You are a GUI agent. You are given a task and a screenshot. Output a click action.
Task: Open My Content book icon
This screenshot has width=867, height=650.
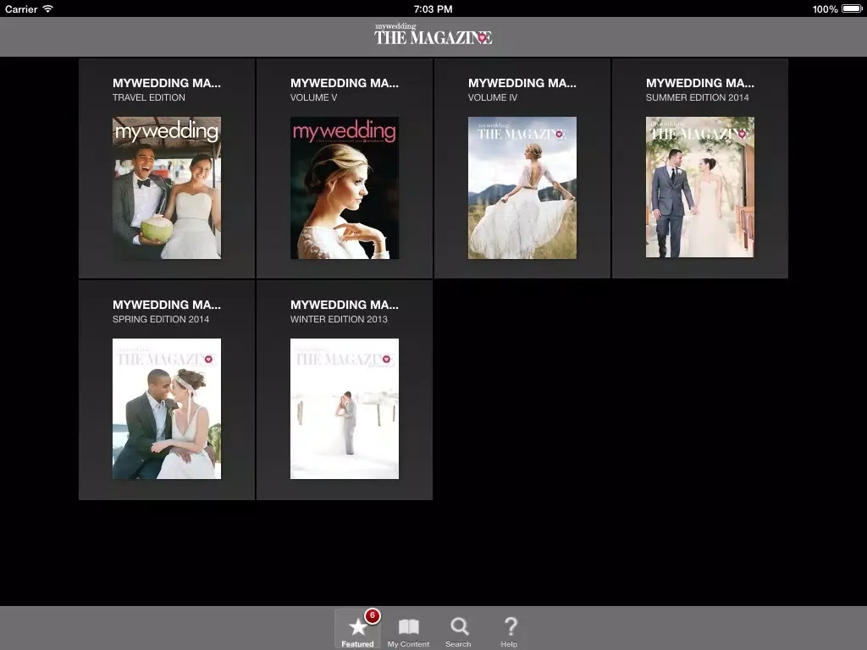[409, 627]
